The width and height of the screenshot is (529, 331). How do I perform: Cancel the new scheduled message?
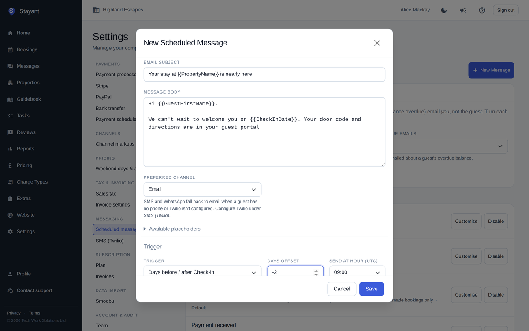[x=342, y=289]
